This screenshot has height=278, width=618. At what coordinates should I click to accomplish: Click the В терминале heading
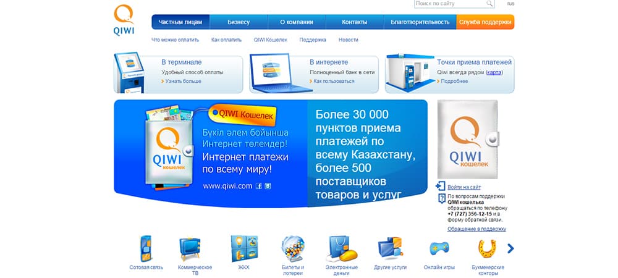(181, 62)
